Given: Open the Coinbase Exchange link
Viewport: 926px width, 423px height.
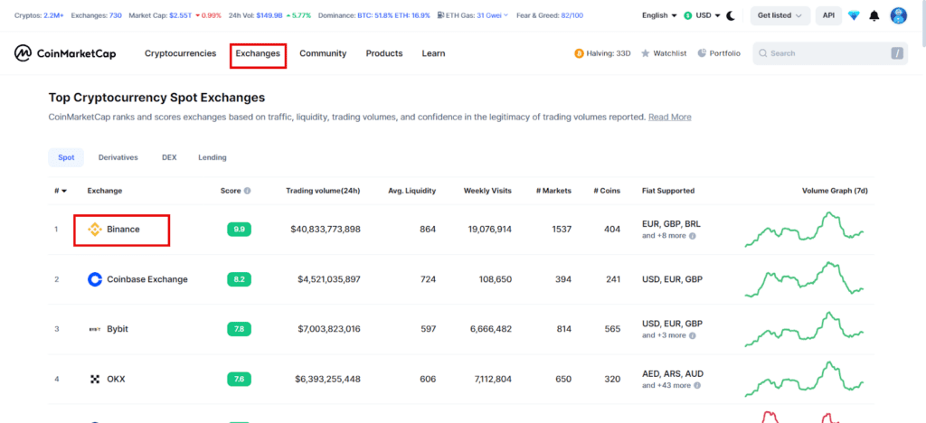Looking at the screenshot, I should coord(147,279).
